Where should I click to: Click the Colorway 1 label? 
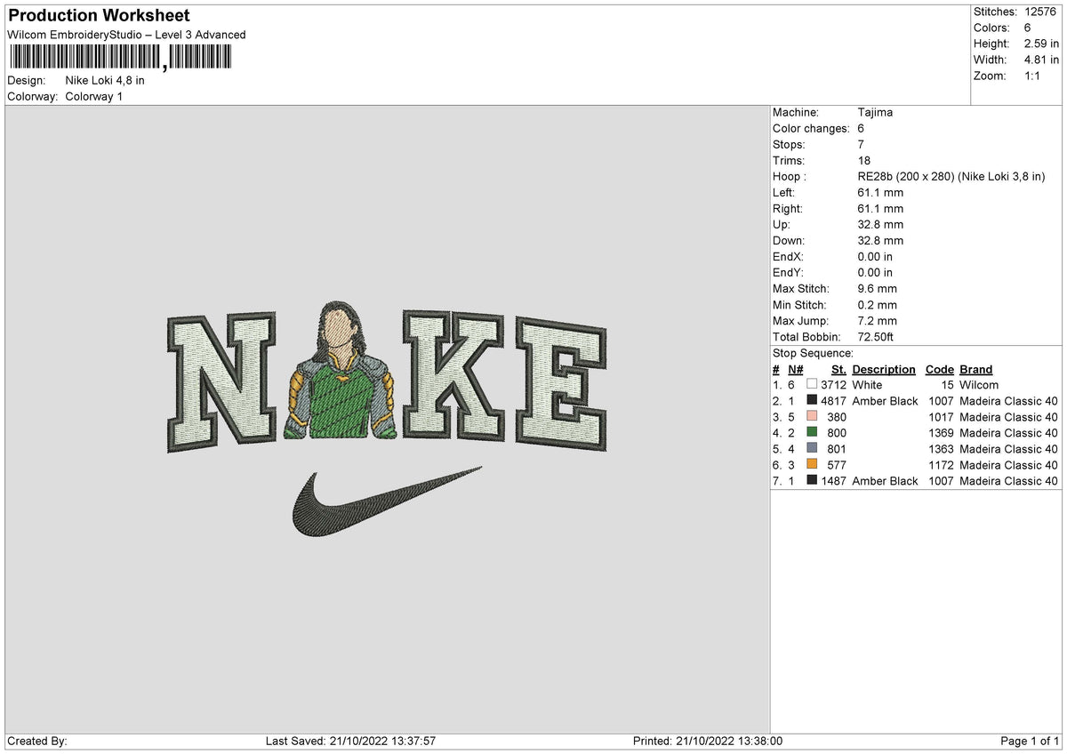click(x=96, y=96)
